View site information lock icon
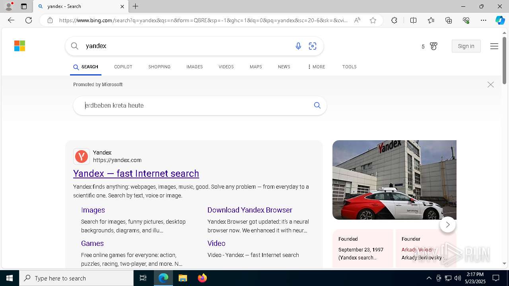The width and height of the screenshot is (509, 286). click(x=50, y=20)
